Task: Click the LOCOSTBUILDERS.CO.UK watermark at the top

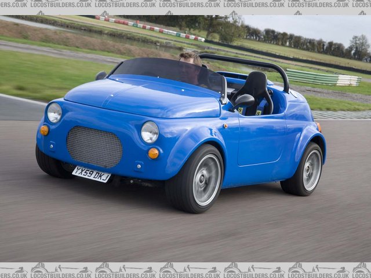Action: click(x=185, y=5)
